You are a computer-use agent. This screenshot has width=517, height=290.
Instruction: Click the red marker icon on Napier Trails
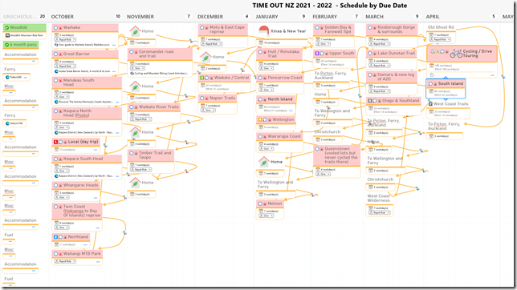207,98
